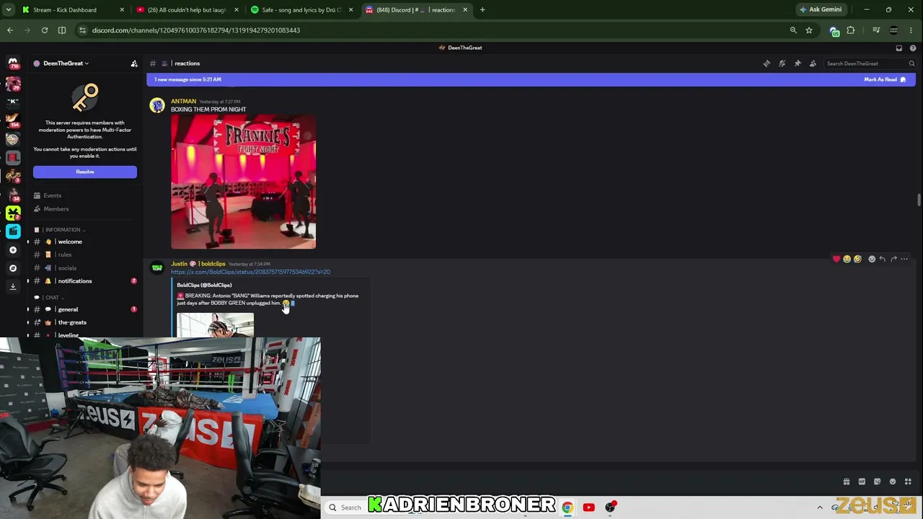The height and width of the screenshot is (519, 923).
Task: Click the Resolve button
Action: (x=85, y=172)
